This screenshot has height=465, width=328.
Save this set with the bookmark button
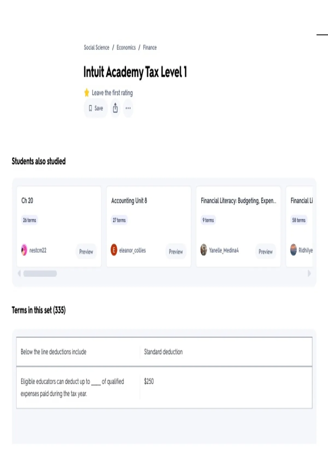[x=95, y=108]
